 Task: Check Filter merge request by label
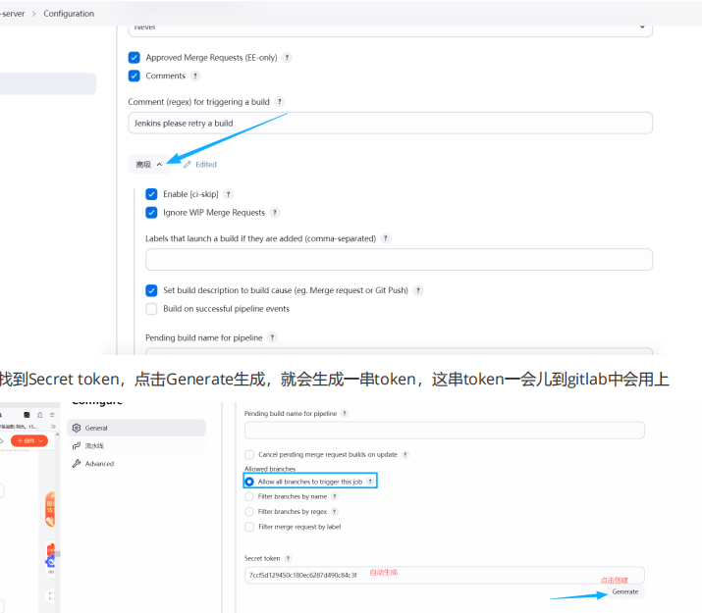pyautogui.click(x=249, y=527)
